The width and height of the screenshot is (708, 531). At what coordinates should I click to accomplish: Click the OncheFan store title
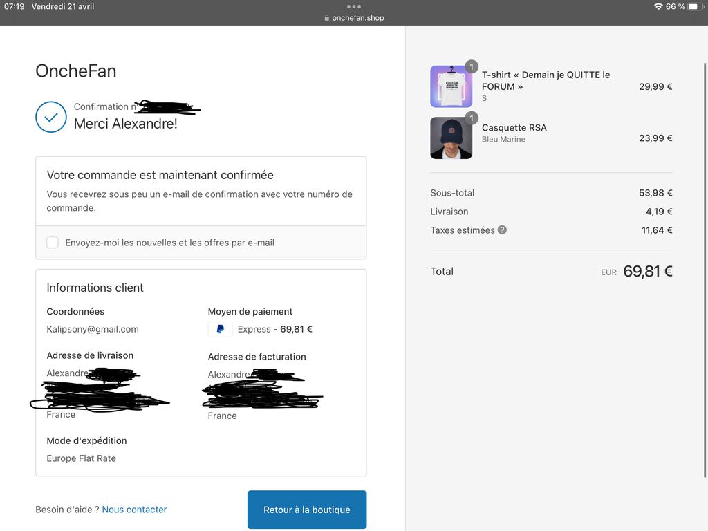(x=76, y=71)
